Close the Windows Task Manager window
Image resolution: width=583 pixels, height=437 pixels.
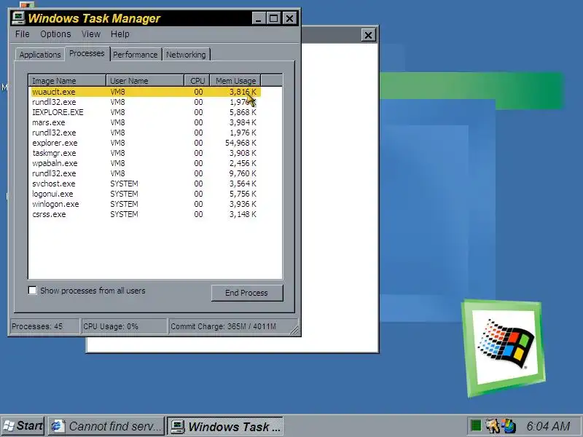click(x=289, y=18)
